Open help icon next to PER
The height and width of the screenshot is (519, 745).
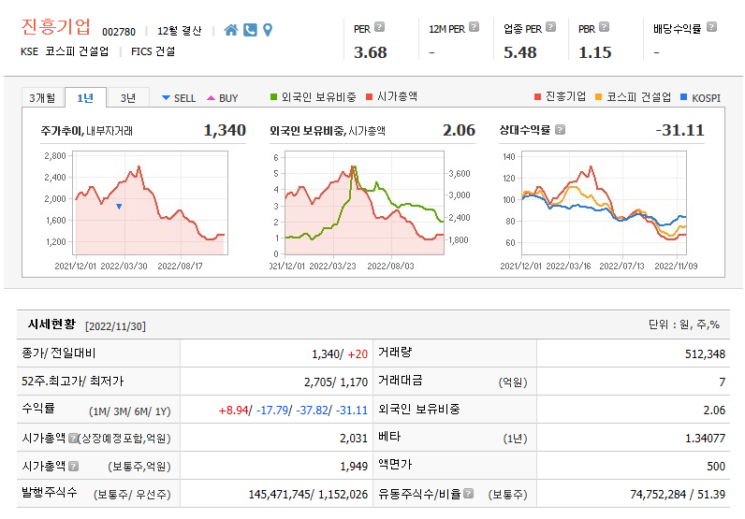pos(379,27)
